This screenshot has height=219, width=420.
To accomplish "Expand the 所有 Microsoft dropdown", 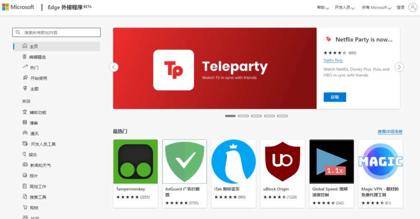I will click(376, 8).
